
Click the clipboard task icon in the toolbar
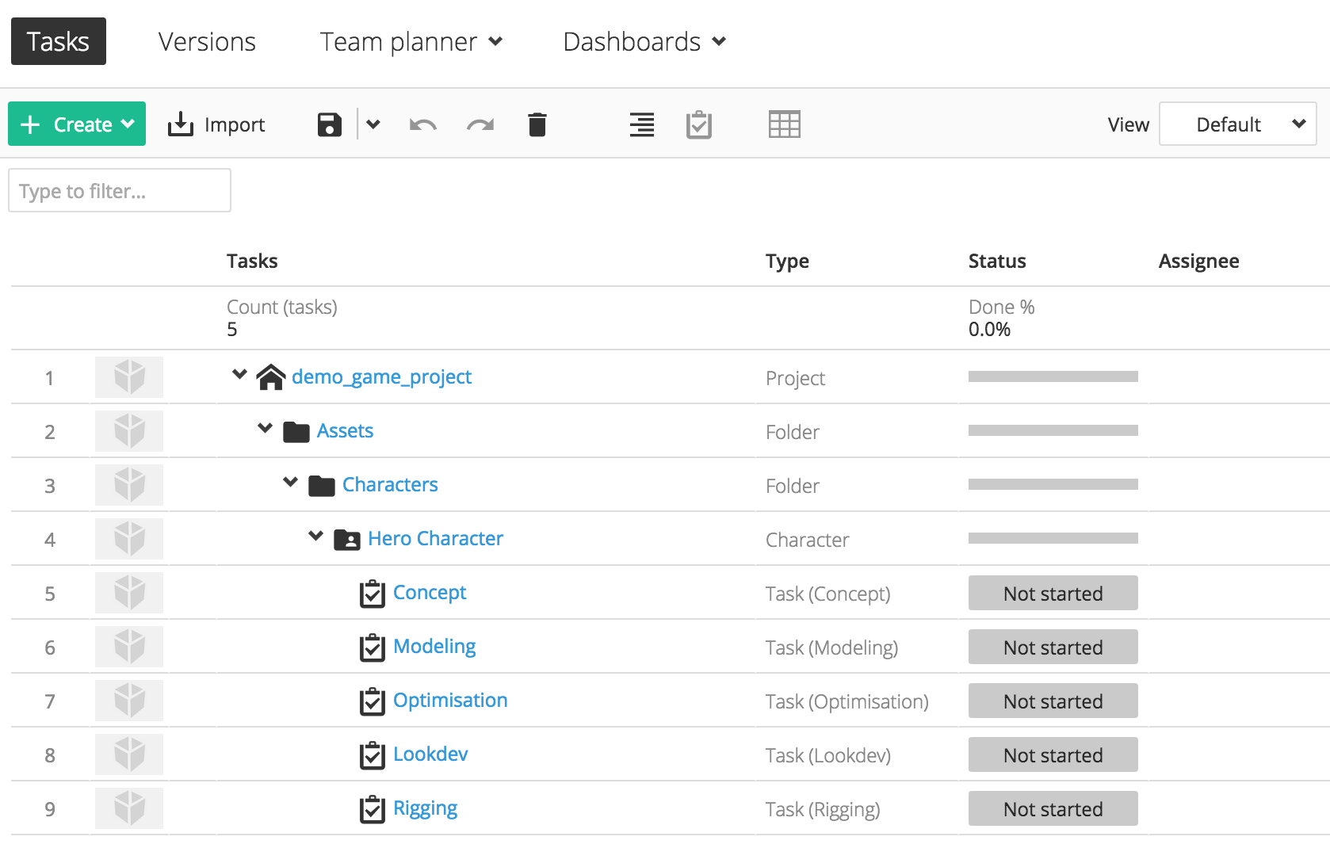coord(698,124)
